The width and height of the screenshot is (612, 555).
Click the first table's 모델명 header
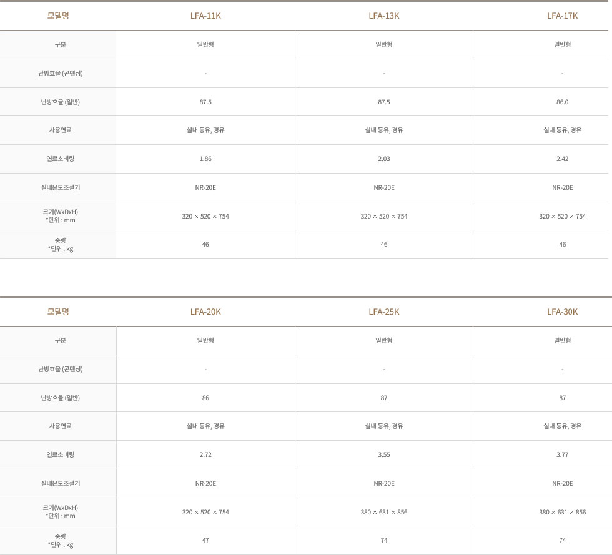click(x=58, y=16)
